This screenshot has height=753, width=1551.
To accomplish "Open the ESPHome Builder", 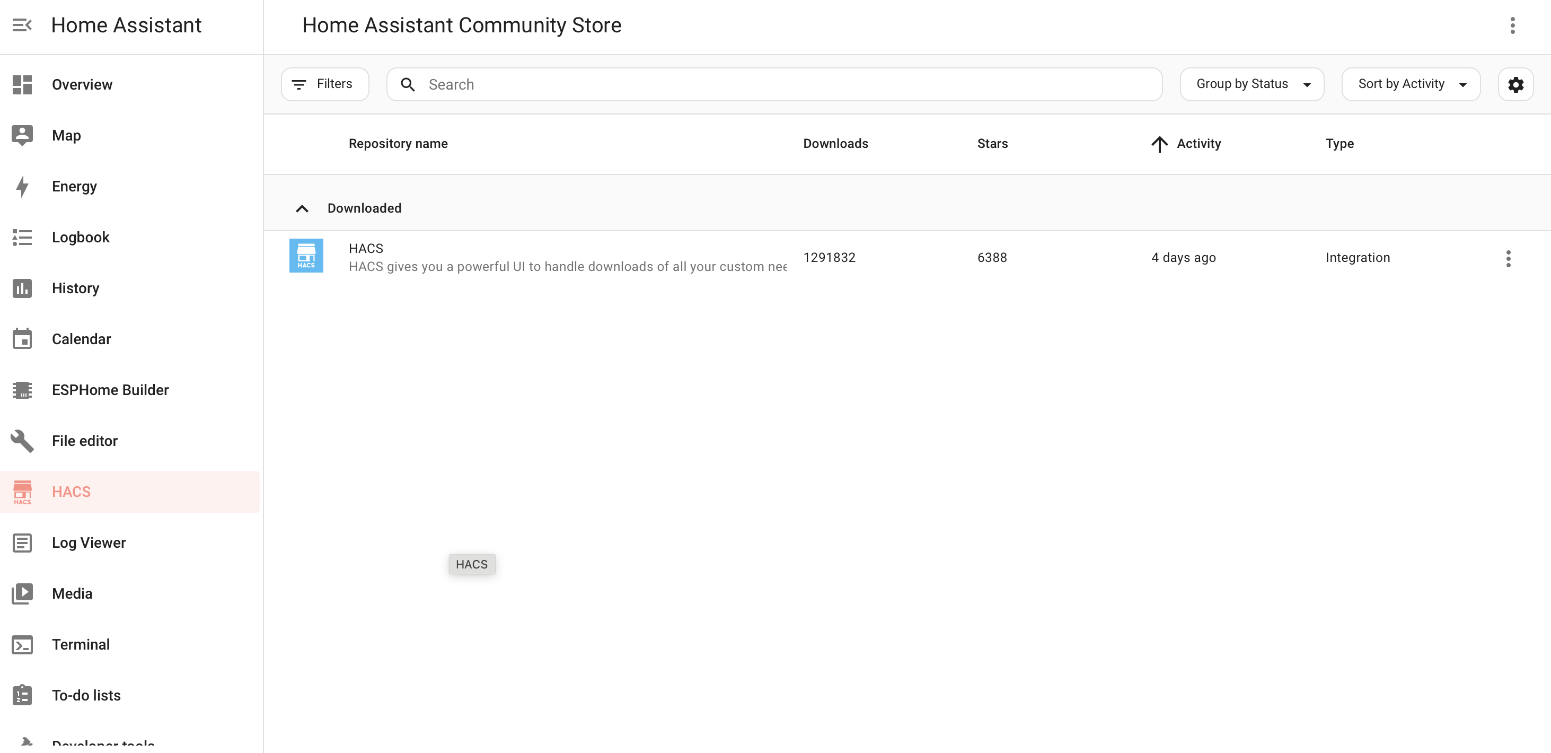I will click(x=110, y=390).
